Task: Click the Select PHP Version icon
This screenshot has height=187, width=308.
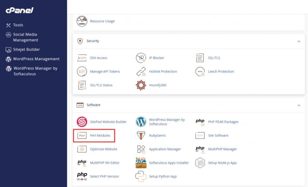Action: 82,176
